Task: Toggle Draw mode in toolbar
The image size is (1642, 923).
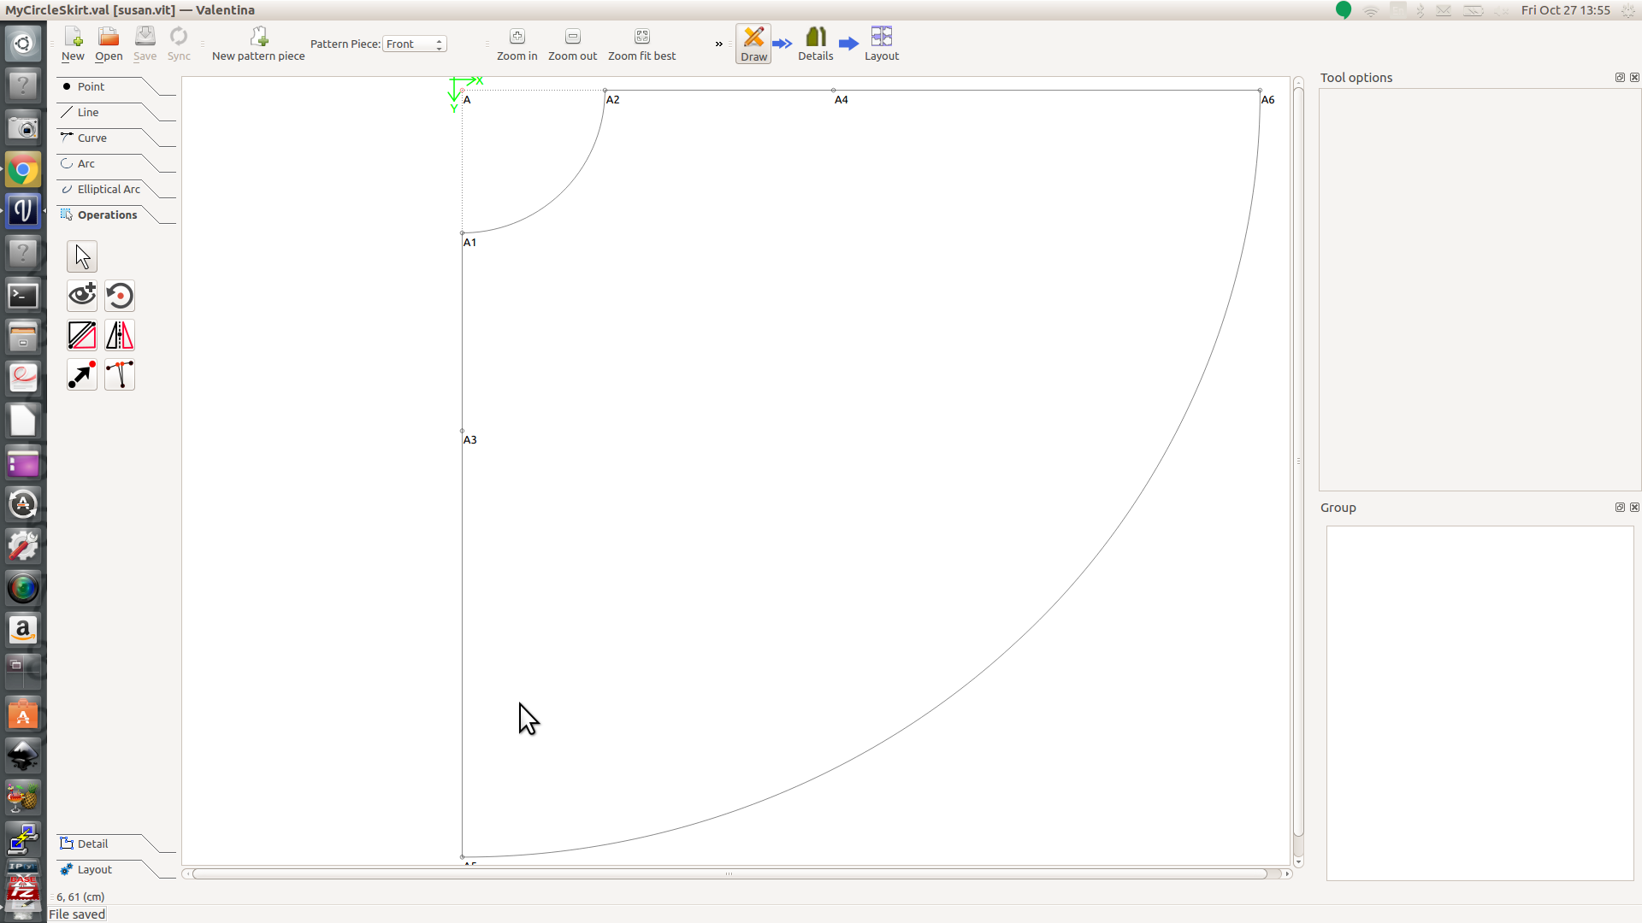Action: 753,44
